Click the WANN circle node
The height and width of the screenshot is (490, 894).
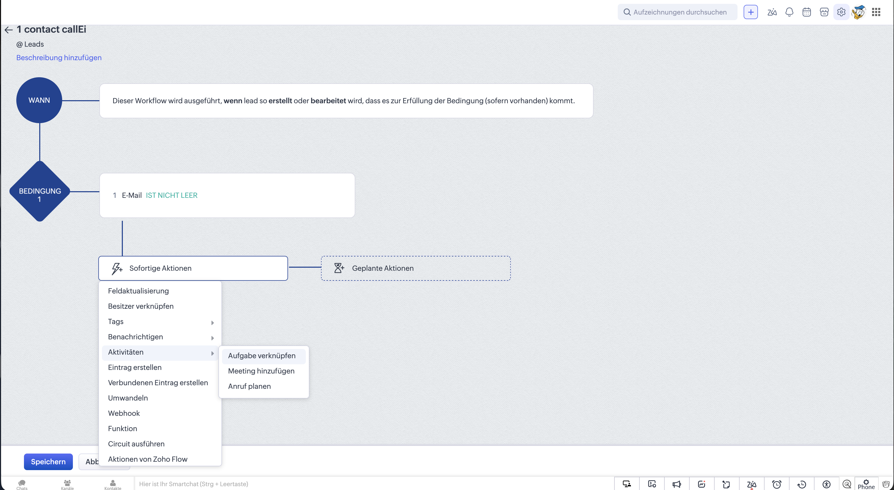[39, 100]
